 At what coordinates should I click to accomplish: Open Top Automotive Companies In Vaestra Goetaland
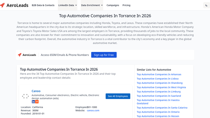point(158,102)
